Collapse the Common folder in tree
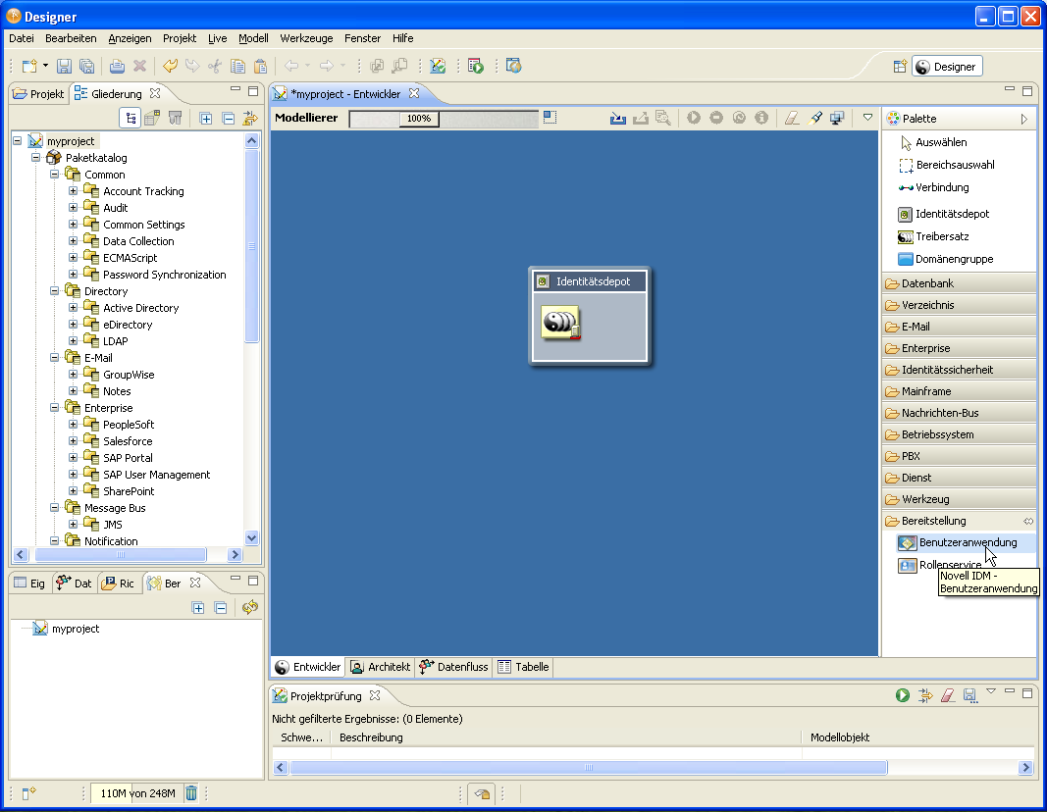The height and width of the screenshot is (812, 1047). [56, 175]
